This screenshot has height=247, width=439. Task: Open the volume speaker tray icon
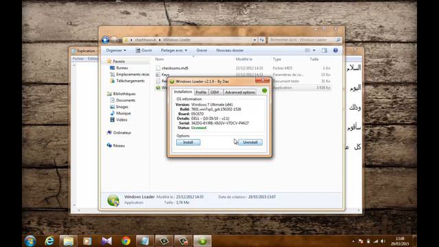(x=383, y=241)
